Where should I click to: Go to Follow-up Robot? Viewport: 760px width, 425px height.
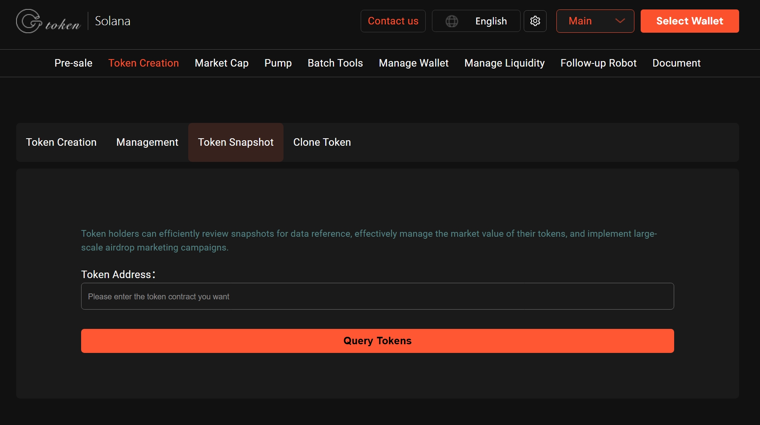[598, 63]
